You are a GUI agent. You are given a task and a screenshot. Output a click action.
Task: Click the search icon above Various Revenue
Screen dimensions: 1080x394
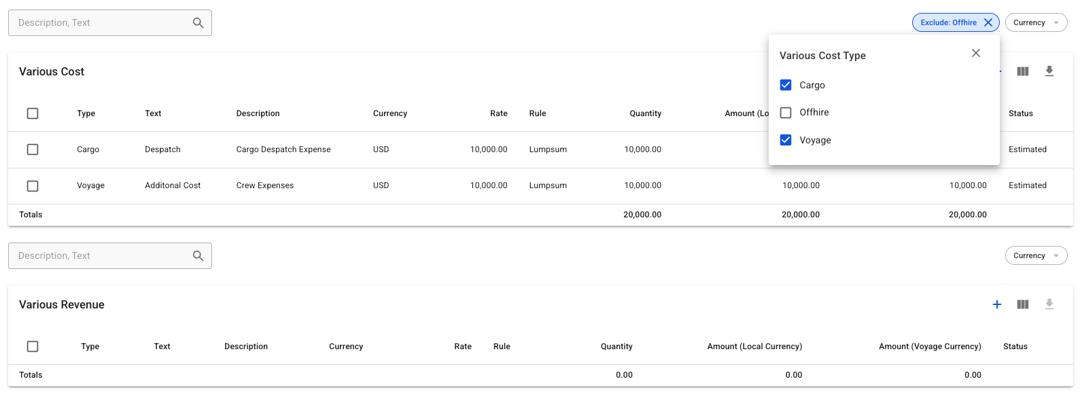[198, 256]
